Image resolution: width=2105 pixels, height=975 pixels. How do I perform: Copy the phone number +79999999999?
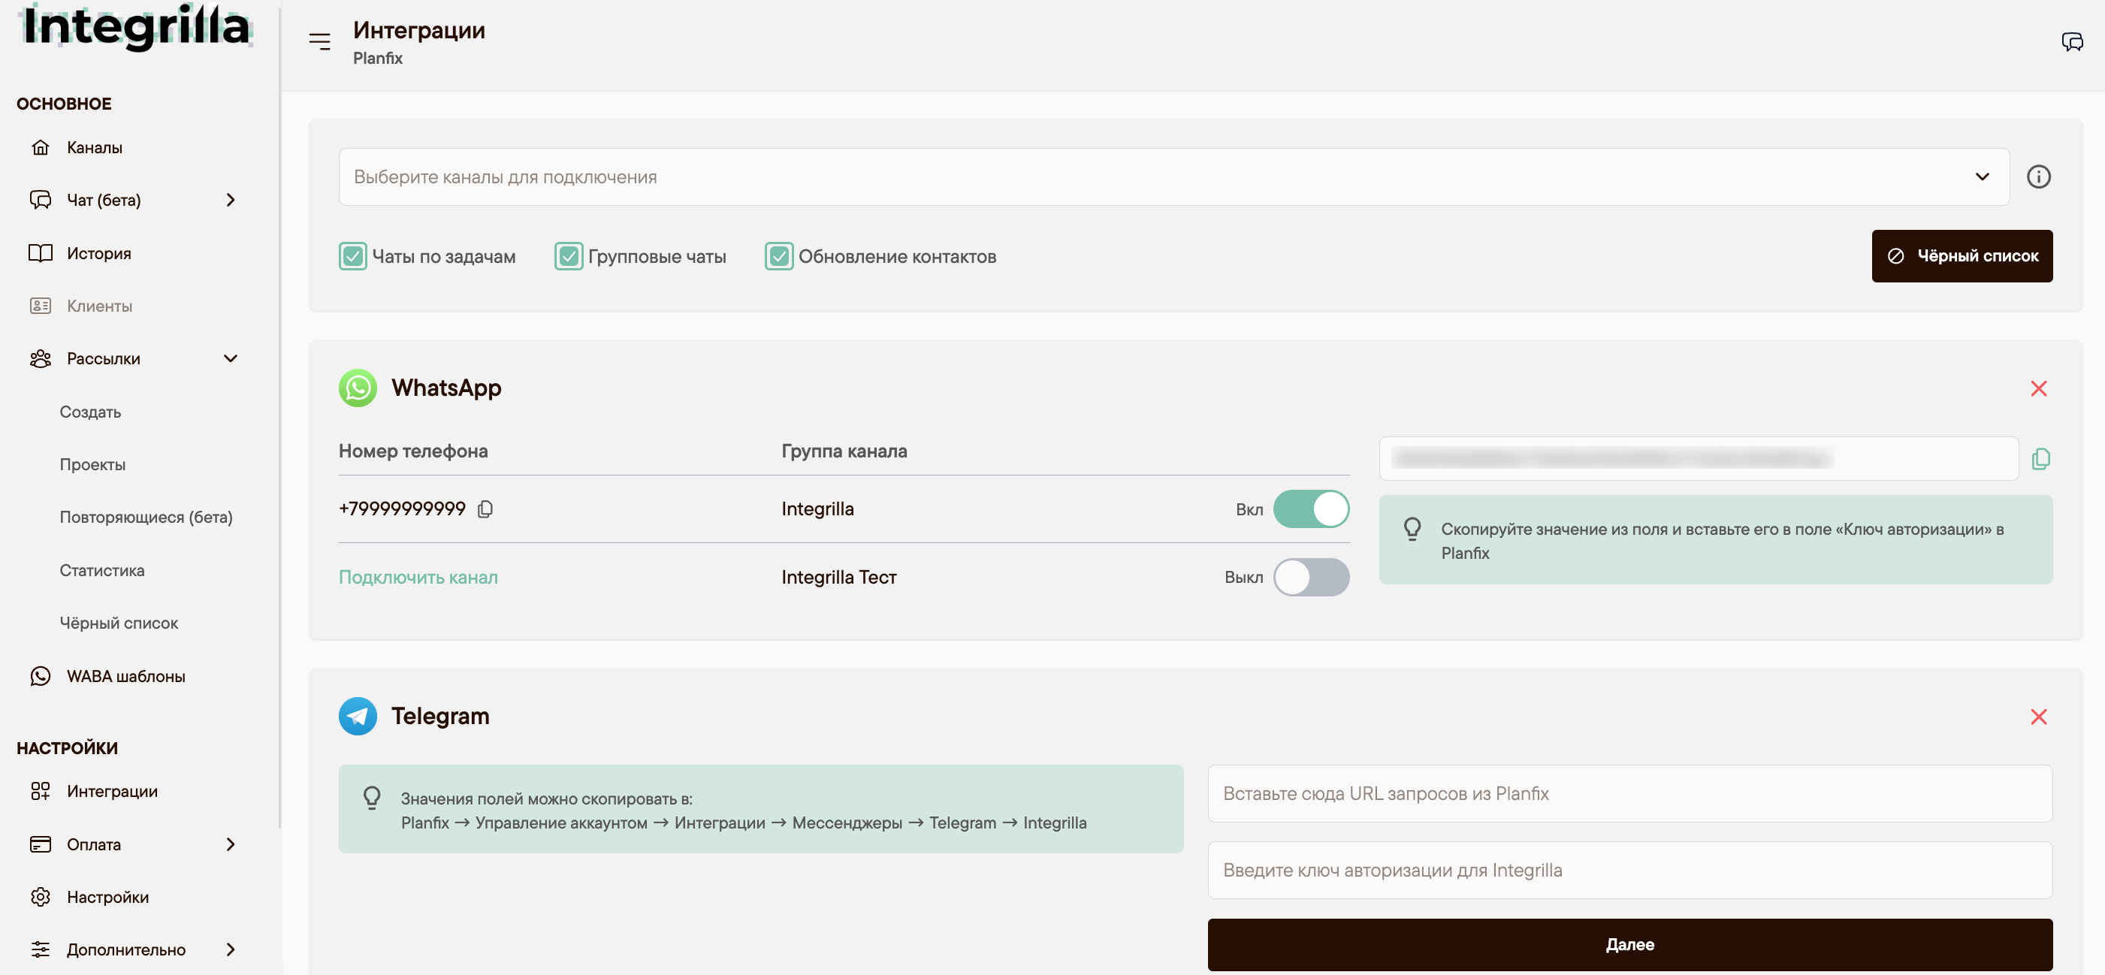click(485, 509)
